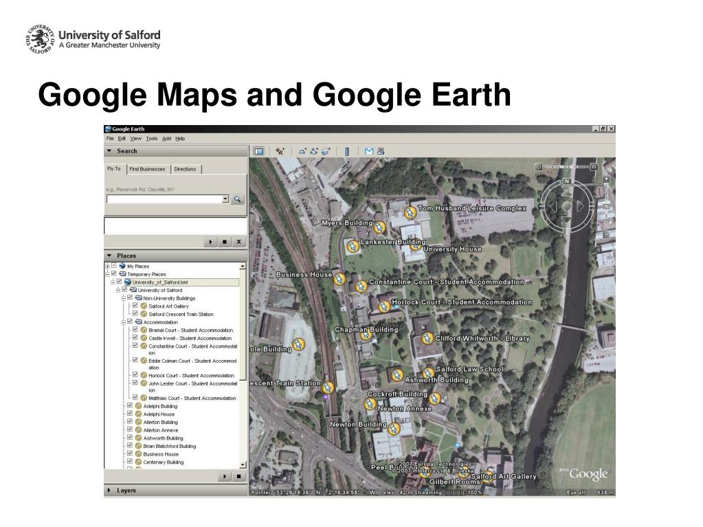The height and width of the screenshot is (527, 703).
Task: Click the Google Earth title bar logo
Action: coord(108,129)
